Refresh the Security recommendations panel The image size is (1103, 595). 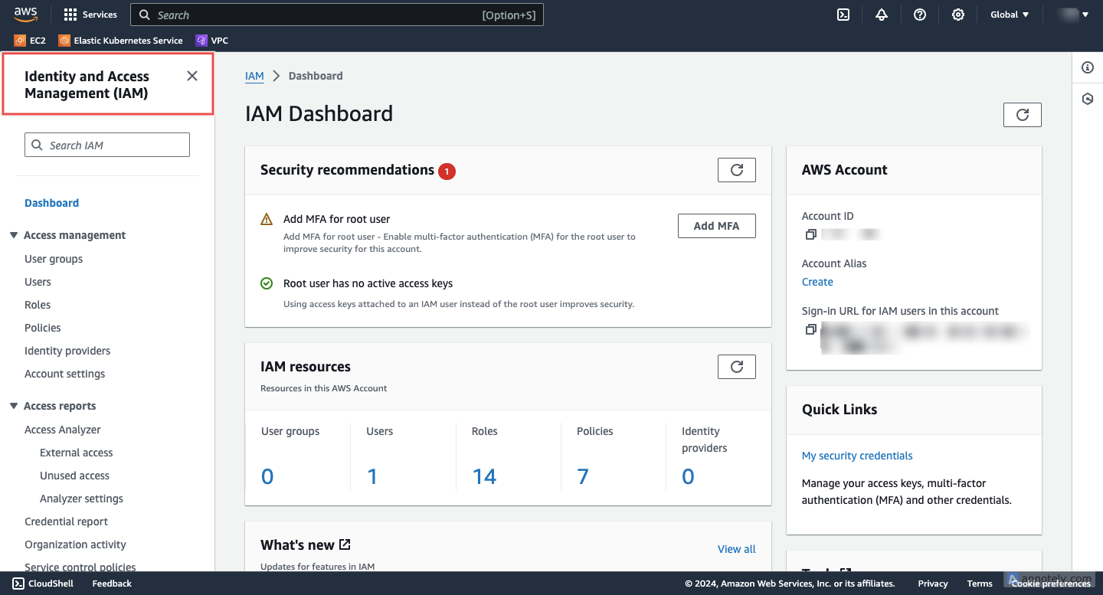[x=736, y=170]
